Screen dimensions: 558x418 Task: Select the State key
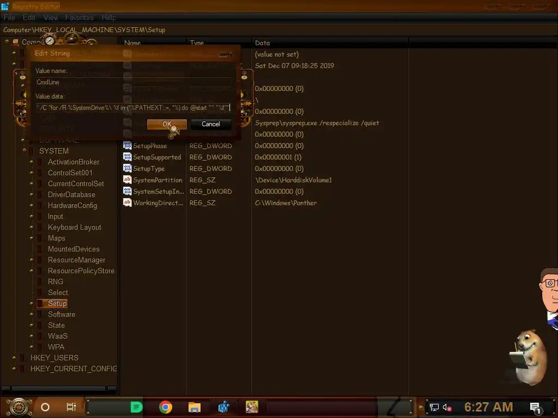[56, 325]
